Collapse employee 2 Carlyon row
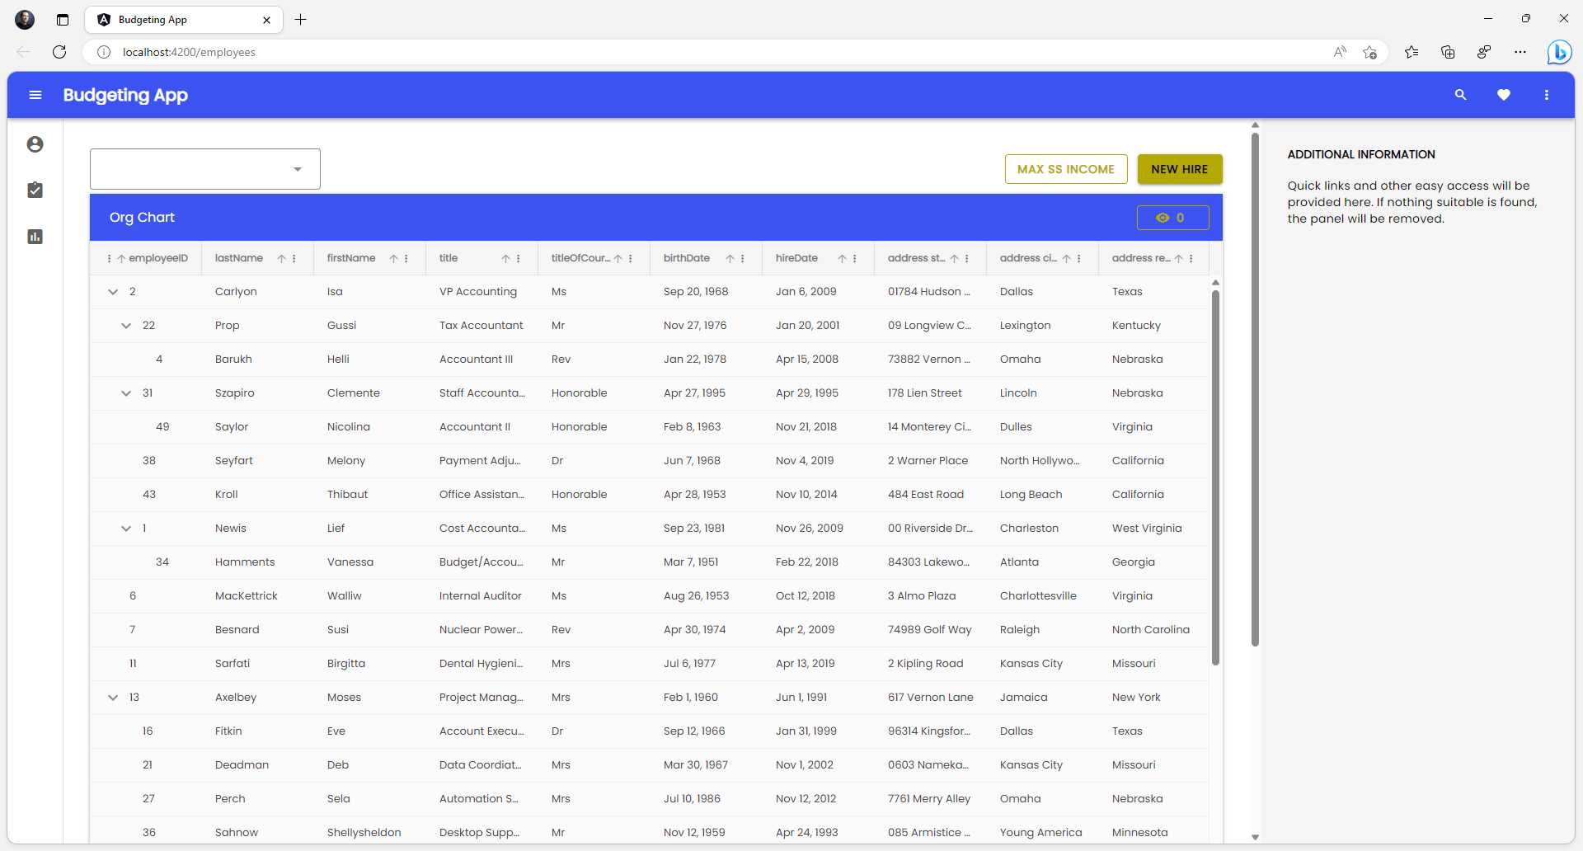 click(113, 292)
